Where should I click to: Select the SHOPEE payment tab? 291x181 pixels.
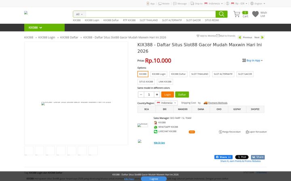tap(255, 109)
